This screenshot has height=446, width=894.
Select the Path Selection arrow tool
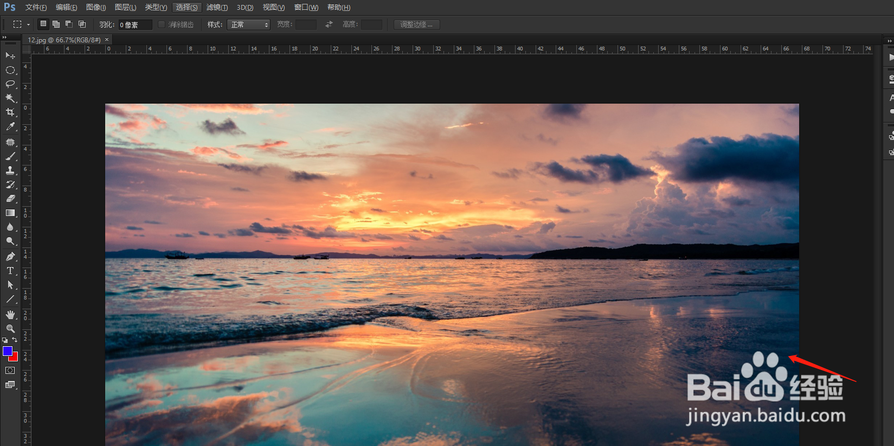[x=10, y=285]
